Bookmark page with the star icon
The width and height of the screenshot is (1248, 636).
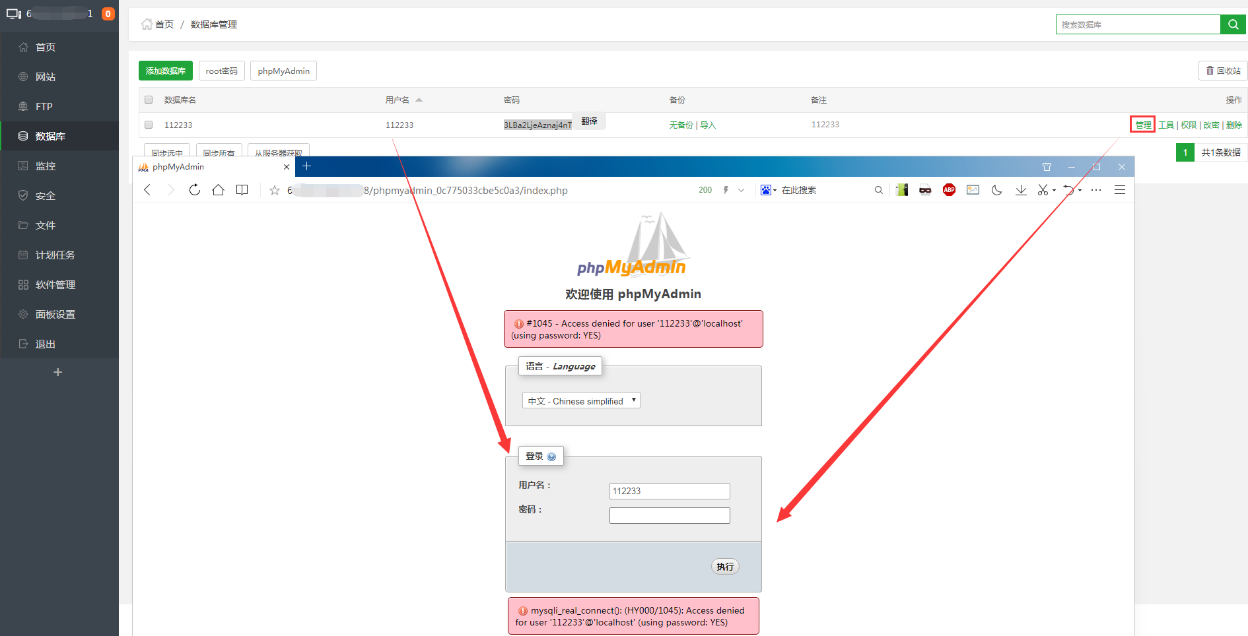coord(275,190)
